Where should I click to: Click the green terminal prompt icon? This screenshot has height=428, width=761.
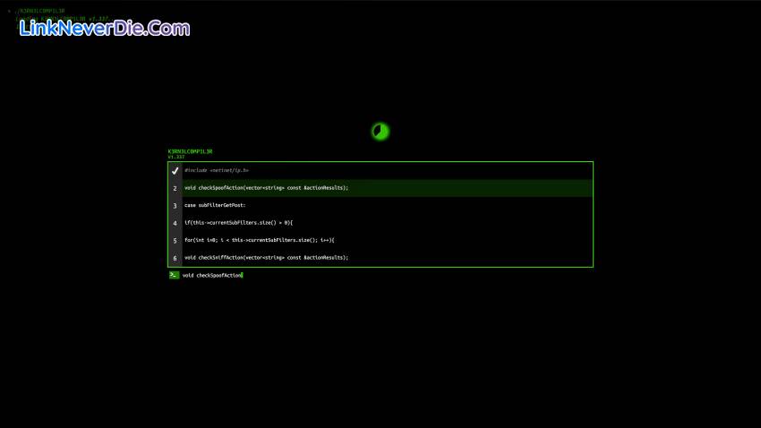point(174,275)
